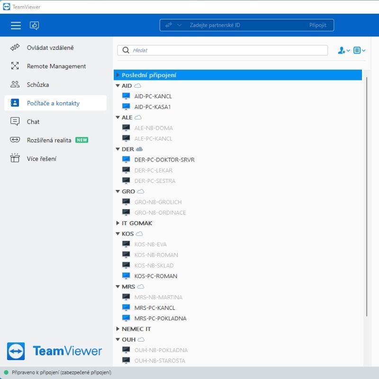Click filled cloud icon next to DER

(139, 149)
